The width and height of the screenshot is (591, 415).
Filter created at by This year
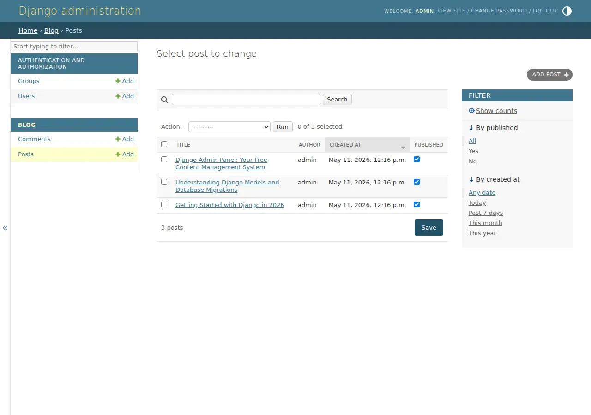(482, 233)
